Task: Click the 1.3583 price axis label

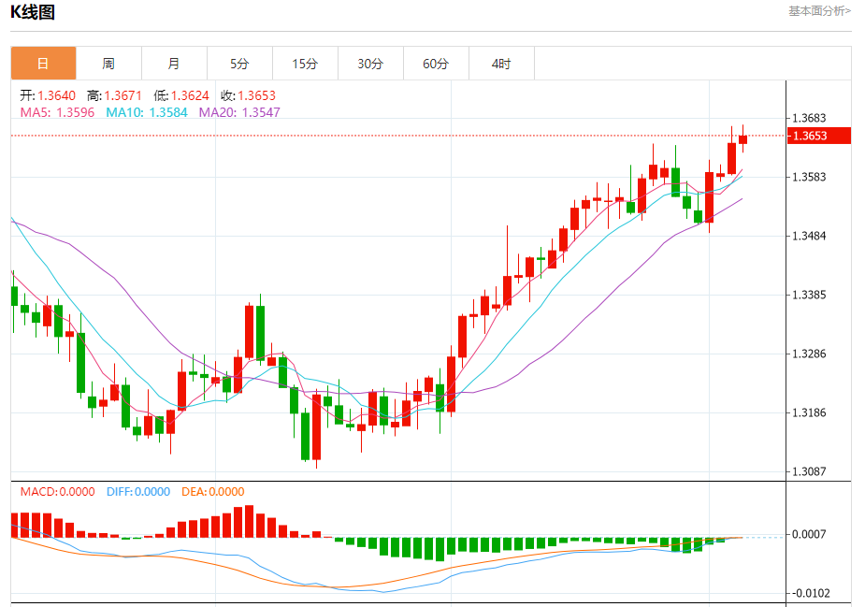Action: (x=809, y=177)
